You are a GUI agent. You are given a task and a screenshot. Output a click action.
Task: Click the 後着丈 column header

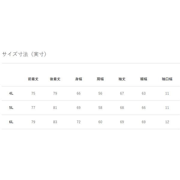pos(55,79)
